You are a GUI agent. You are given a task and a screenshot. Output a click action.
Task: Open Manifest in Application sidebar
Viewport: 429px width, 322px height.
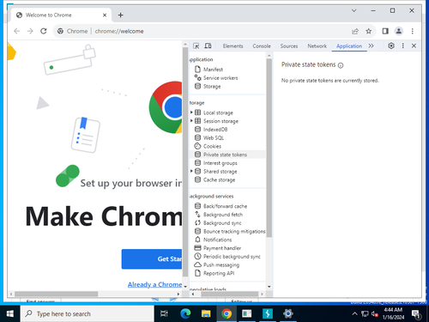pos(213,70)
